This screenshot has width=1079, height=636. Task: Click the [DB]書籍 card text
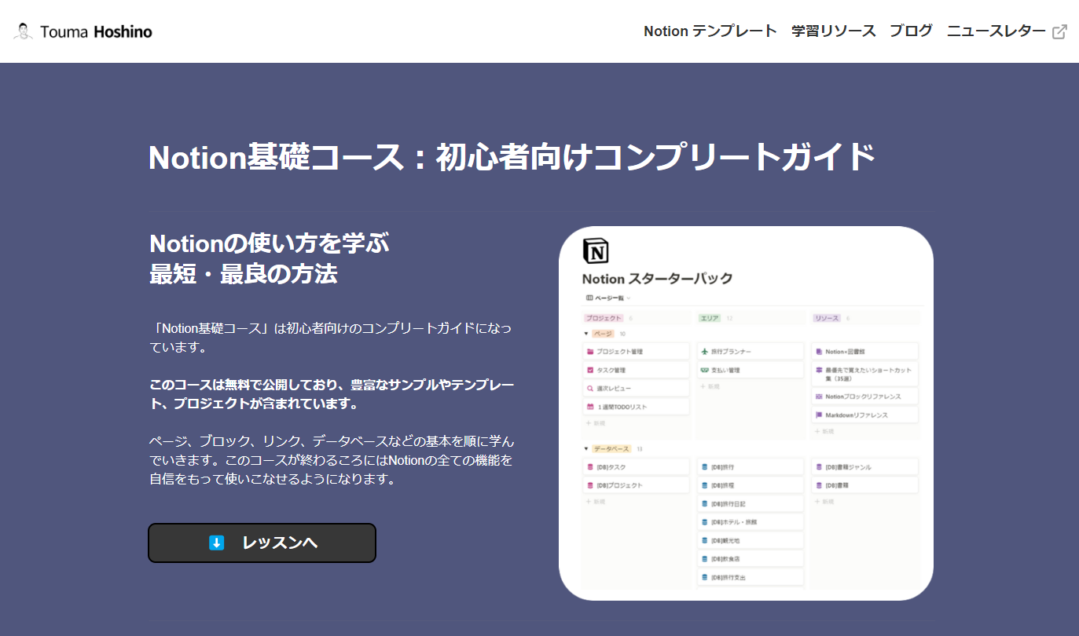[837, 485]
